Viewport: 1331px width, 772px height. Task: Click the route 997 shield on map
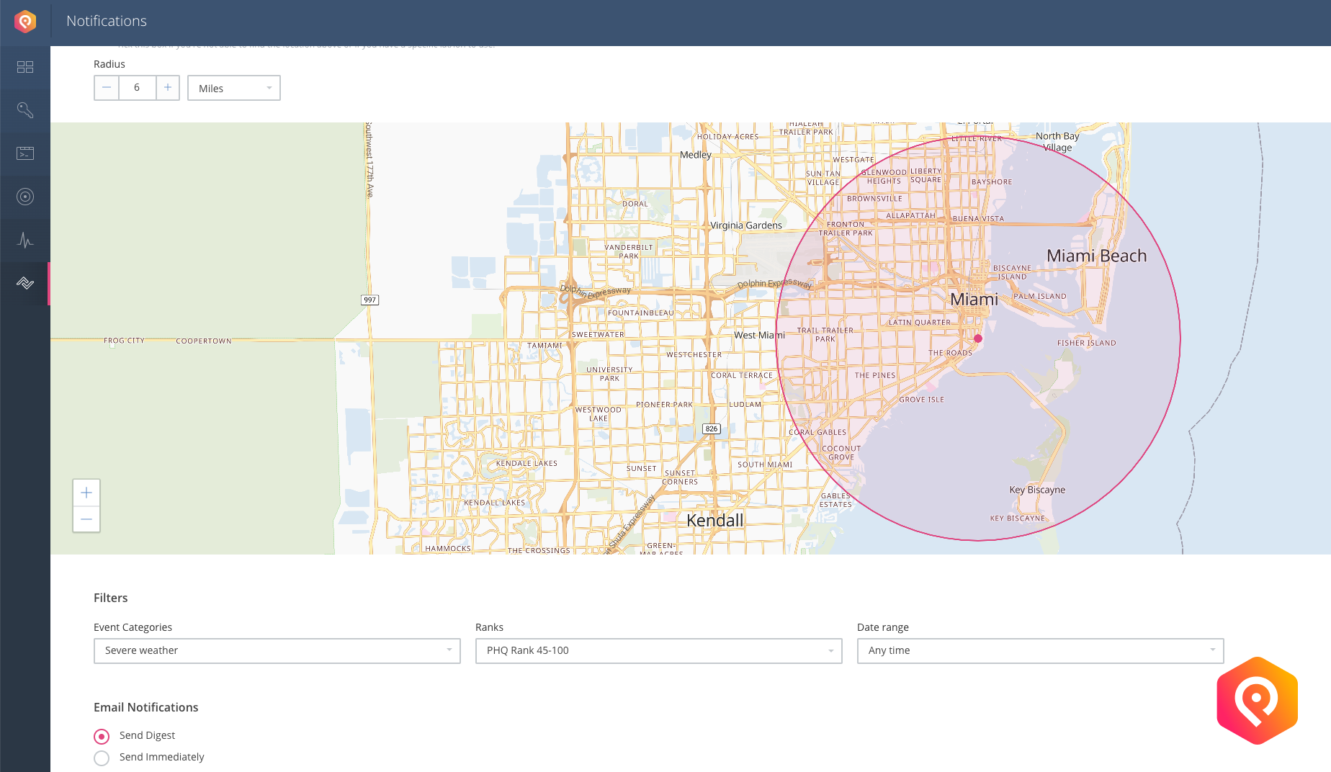click(369, 300)
